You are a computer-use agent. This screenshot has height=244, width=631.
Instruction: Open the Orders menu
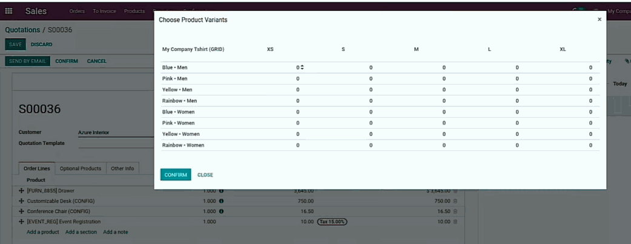coord(77,11)
